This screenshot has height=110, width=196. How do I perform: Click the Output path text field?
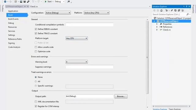[x=89, y=96]
